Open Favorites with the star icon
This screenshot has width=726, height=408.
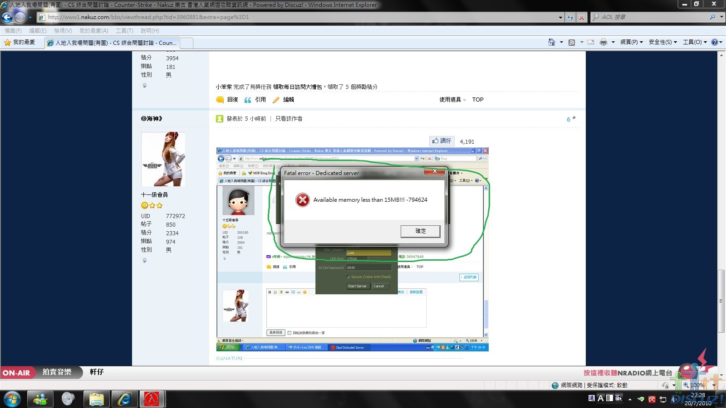click(7, 42)
